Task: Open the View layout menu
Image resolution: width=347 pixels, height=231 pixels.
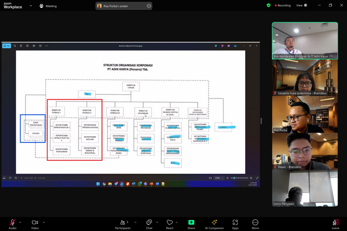Action: point(301,5)
